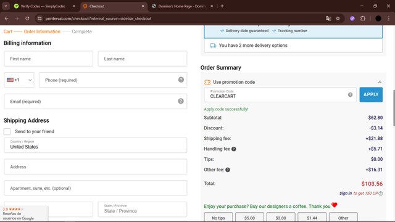
Task: Click the Email field help icon
Action: pos(181,101)
